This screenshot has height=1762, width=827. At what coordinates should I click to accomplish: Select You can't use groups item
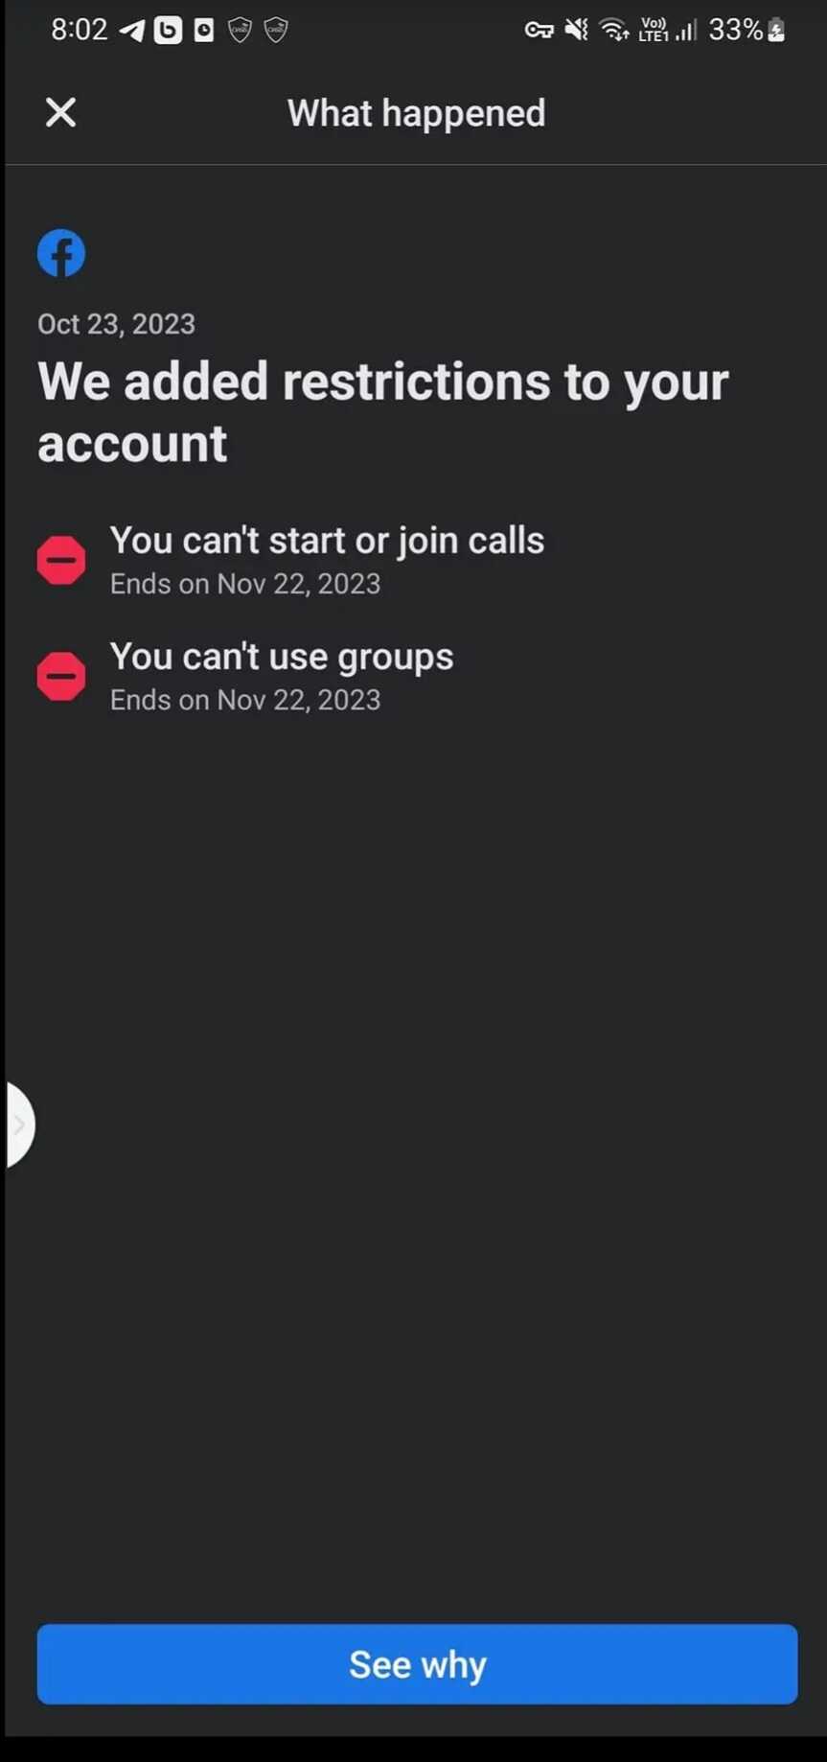click(x=282, y=658)
